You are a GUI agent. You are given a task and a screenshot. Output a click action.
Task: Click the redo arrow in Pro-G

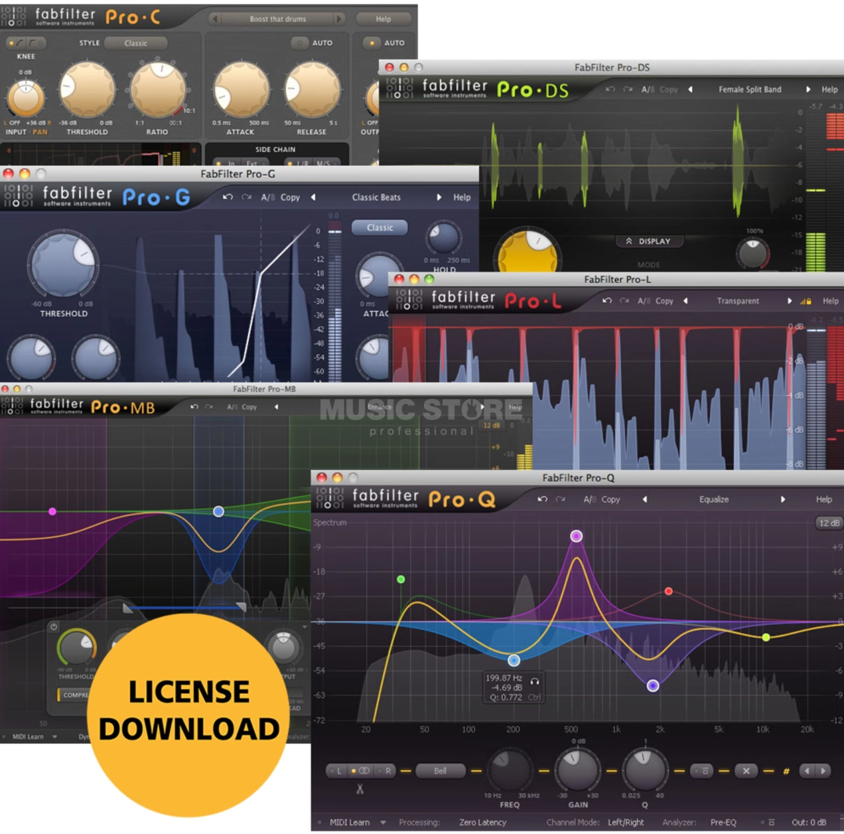[247, 197]
